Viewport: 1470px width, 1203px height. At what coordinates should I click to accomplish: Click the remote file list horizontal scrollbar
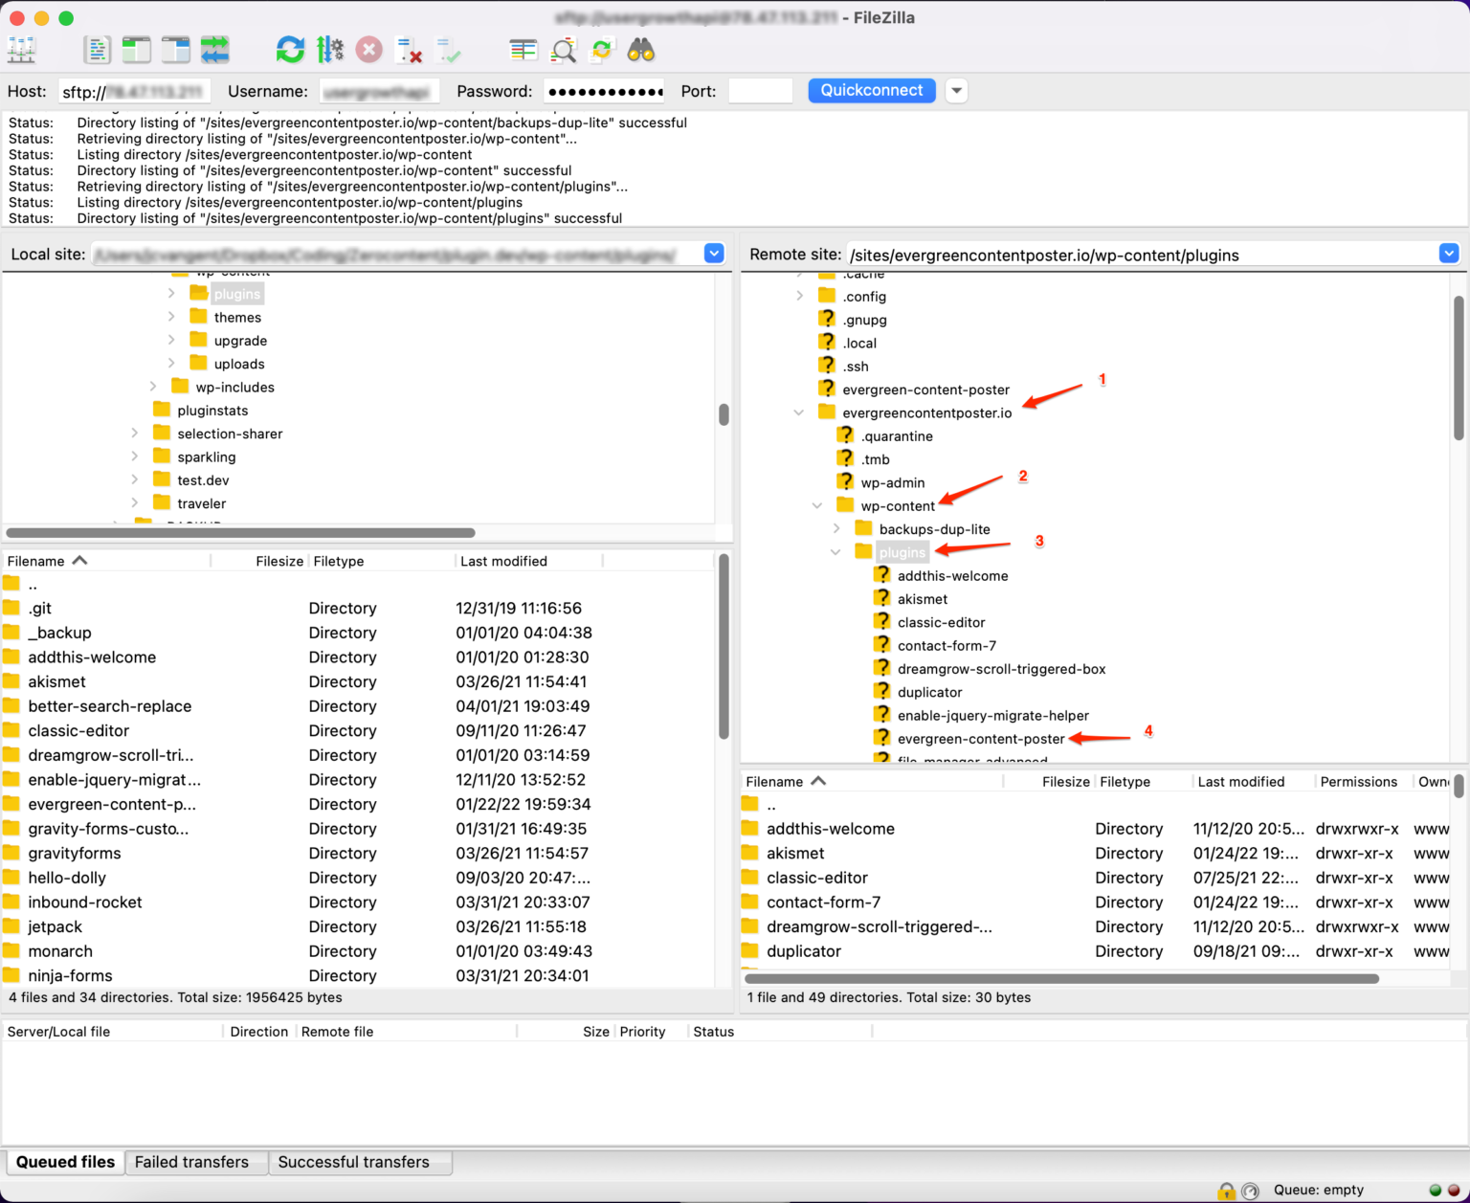pyautogui.click(x=1061, y=979)
